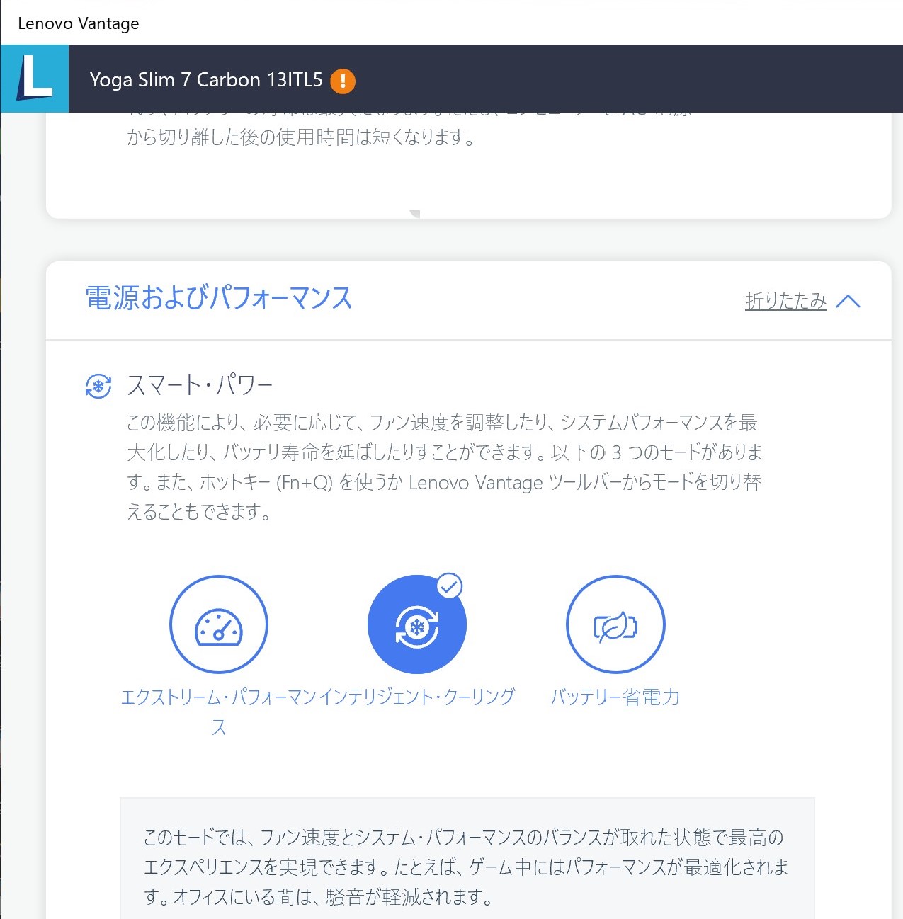Click バッテリー省電力 label
The width and height of the screenshot is (903, 919).
click(615, 697)
